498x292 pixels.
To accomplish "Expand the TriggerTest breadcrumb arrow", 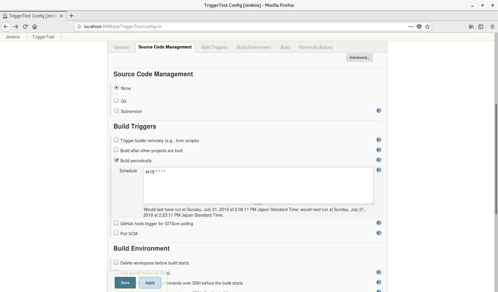I will coord(61,37).
